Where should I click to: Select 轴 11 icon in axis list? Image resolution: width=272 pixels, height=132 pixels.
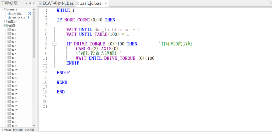click(x=9, y=74)
